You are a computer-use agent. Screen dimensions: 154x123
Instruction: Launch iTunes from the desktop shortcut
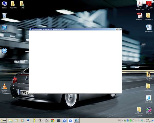click(4, 28)
